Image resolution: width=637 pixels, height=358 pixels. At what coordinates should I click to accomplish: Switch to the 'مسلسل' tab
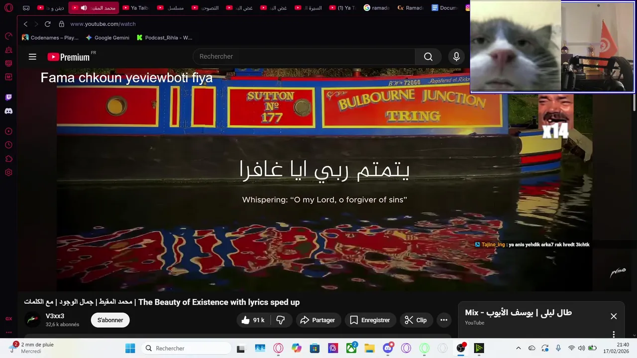pyautogui.click(x=171, y=8)
